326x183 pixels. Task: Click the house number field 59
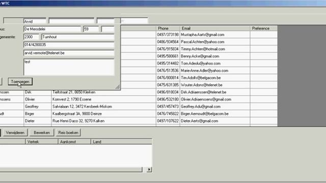click(x=91, y=29)
